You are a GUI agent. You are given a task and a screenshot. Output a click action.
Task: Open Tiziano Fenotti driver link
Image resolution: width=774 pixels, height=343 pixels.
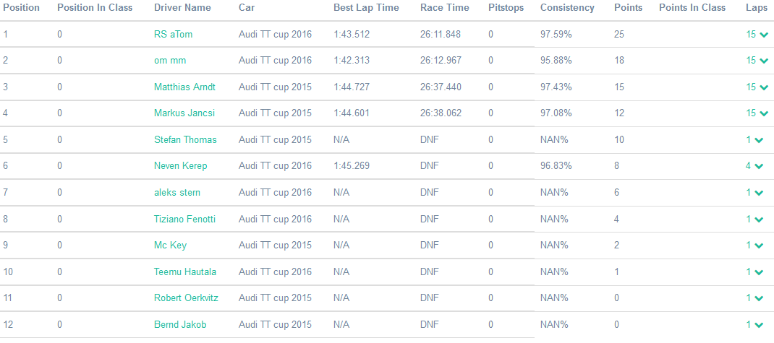184,219
